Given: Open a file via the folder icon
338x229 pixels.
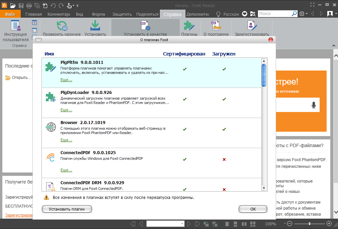Looking at the screenshot, I should tap(13, 5).
